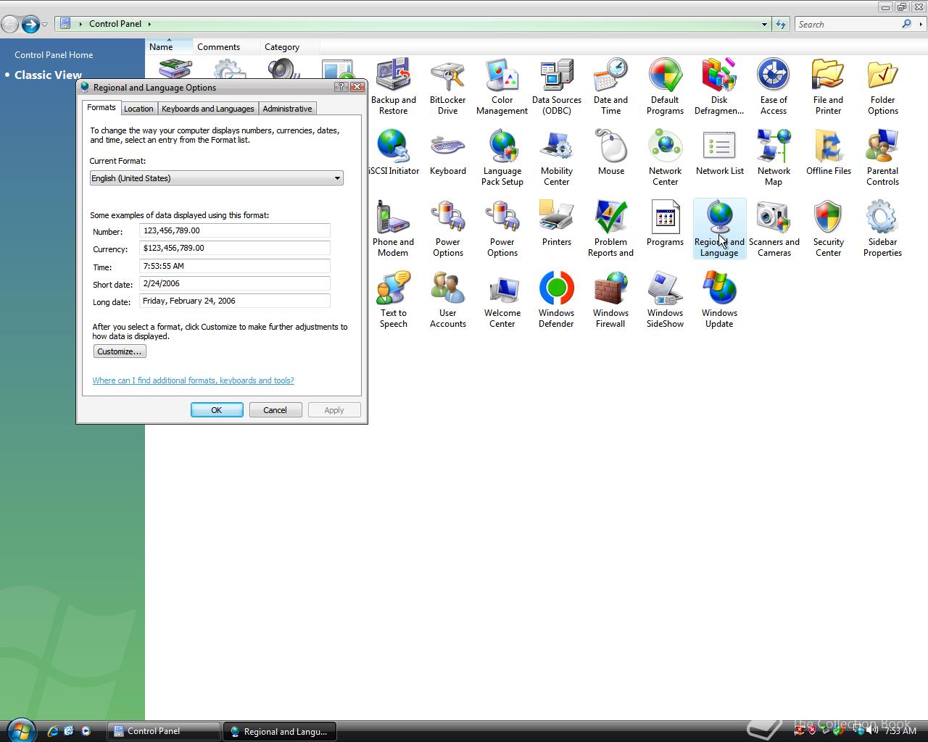928x742 pixels.
Task: Switch to Control Panel taskbar button
Action: (164, 731)
